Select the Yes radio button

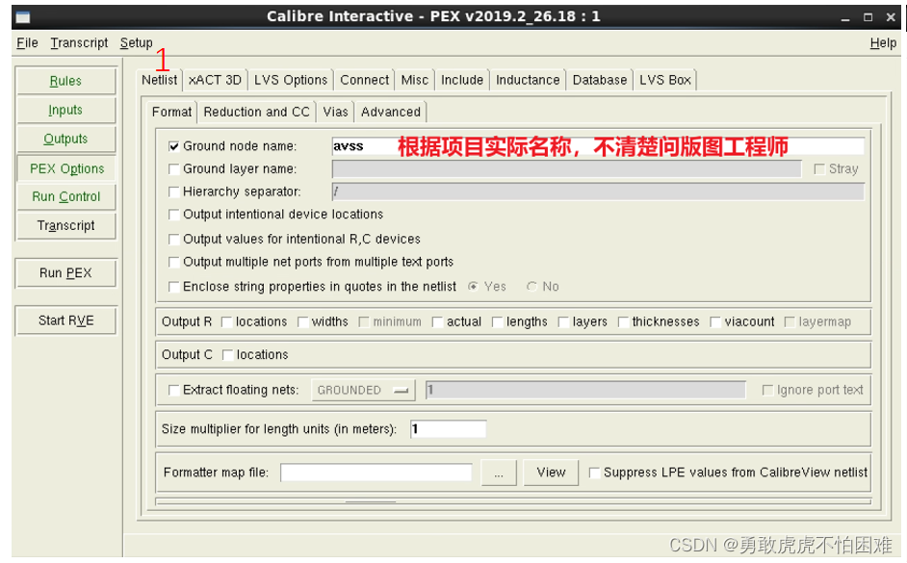[473, 287]
